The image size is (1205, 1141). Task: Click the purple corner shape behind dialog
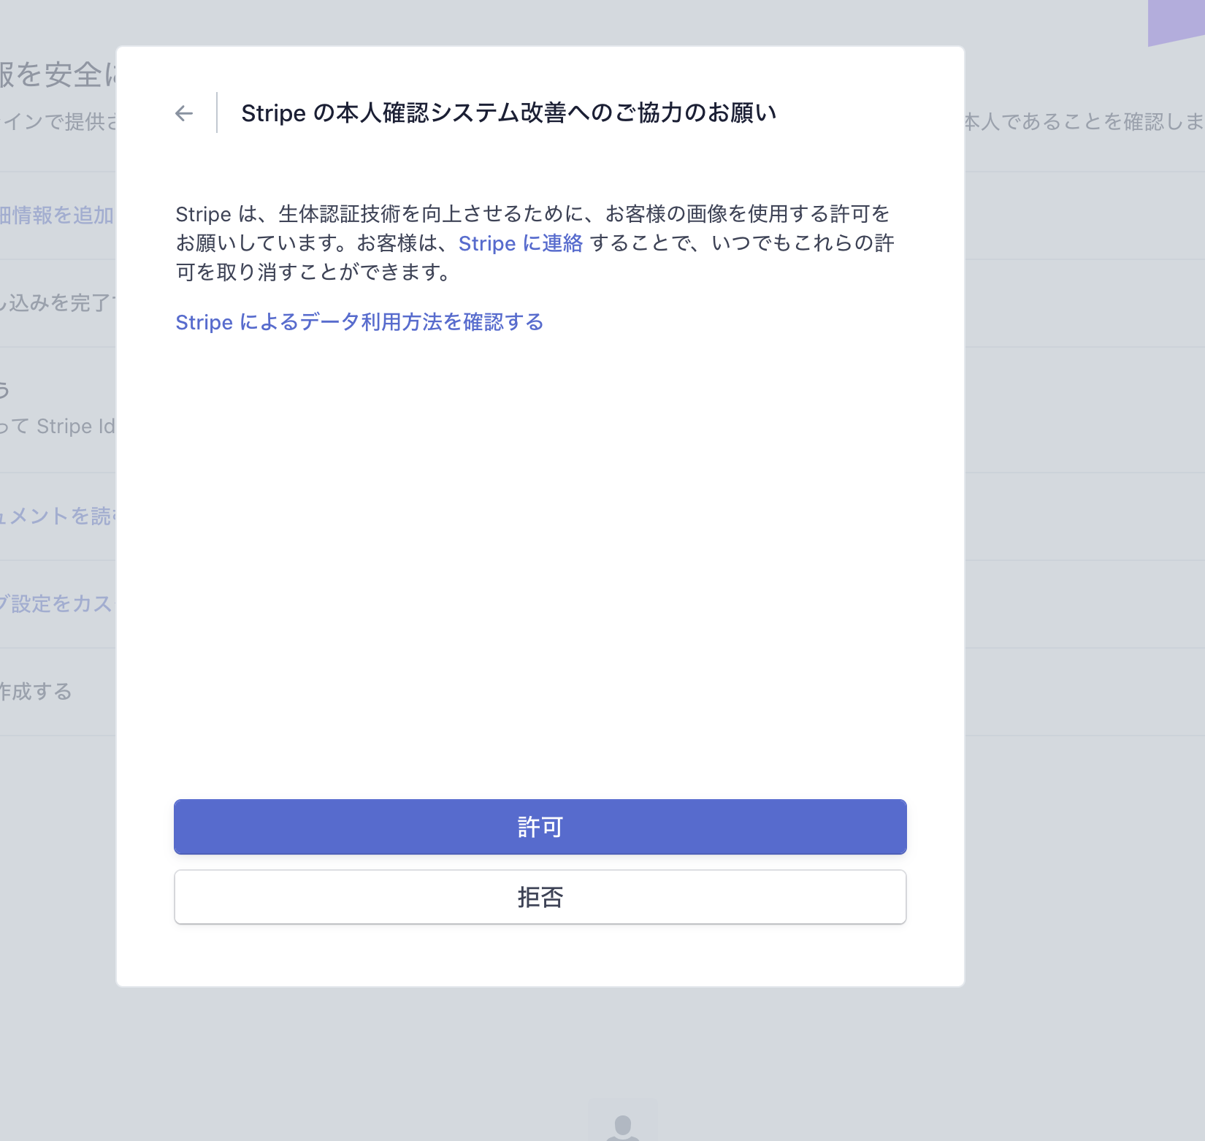[x=1177, y=20]
